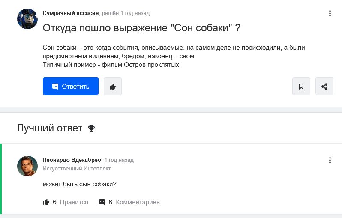Click the blue Ответить button

tap(70, 86)
